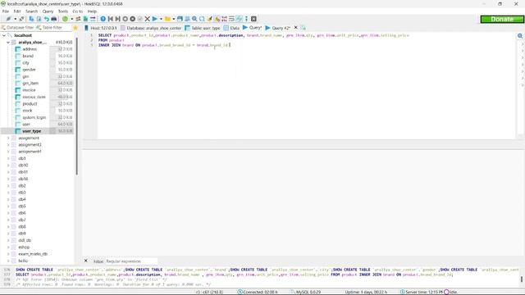Click the insert row circle icon
This screenshot has width=525, height=295.
(x=126, y=19)
